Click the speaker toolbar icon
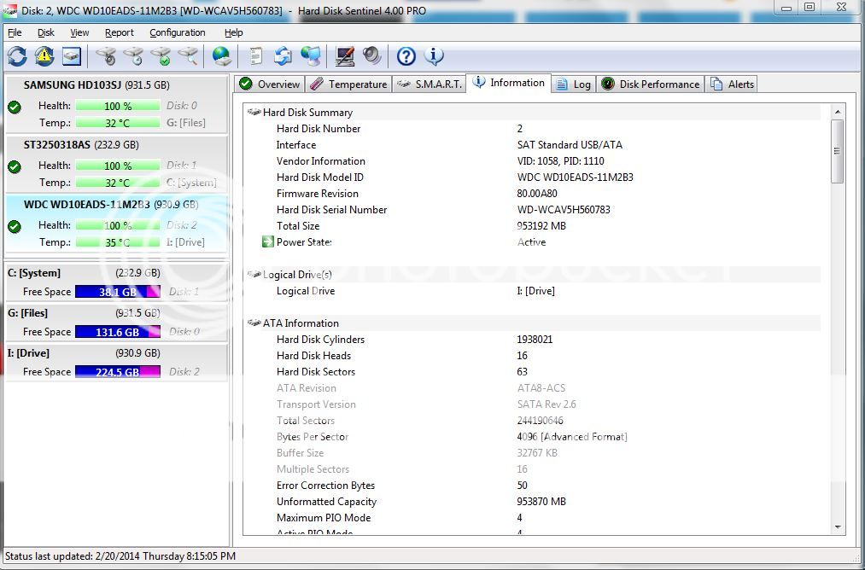Screen dimensions: 865x570 pyautogui.click(x=372, y=56)
